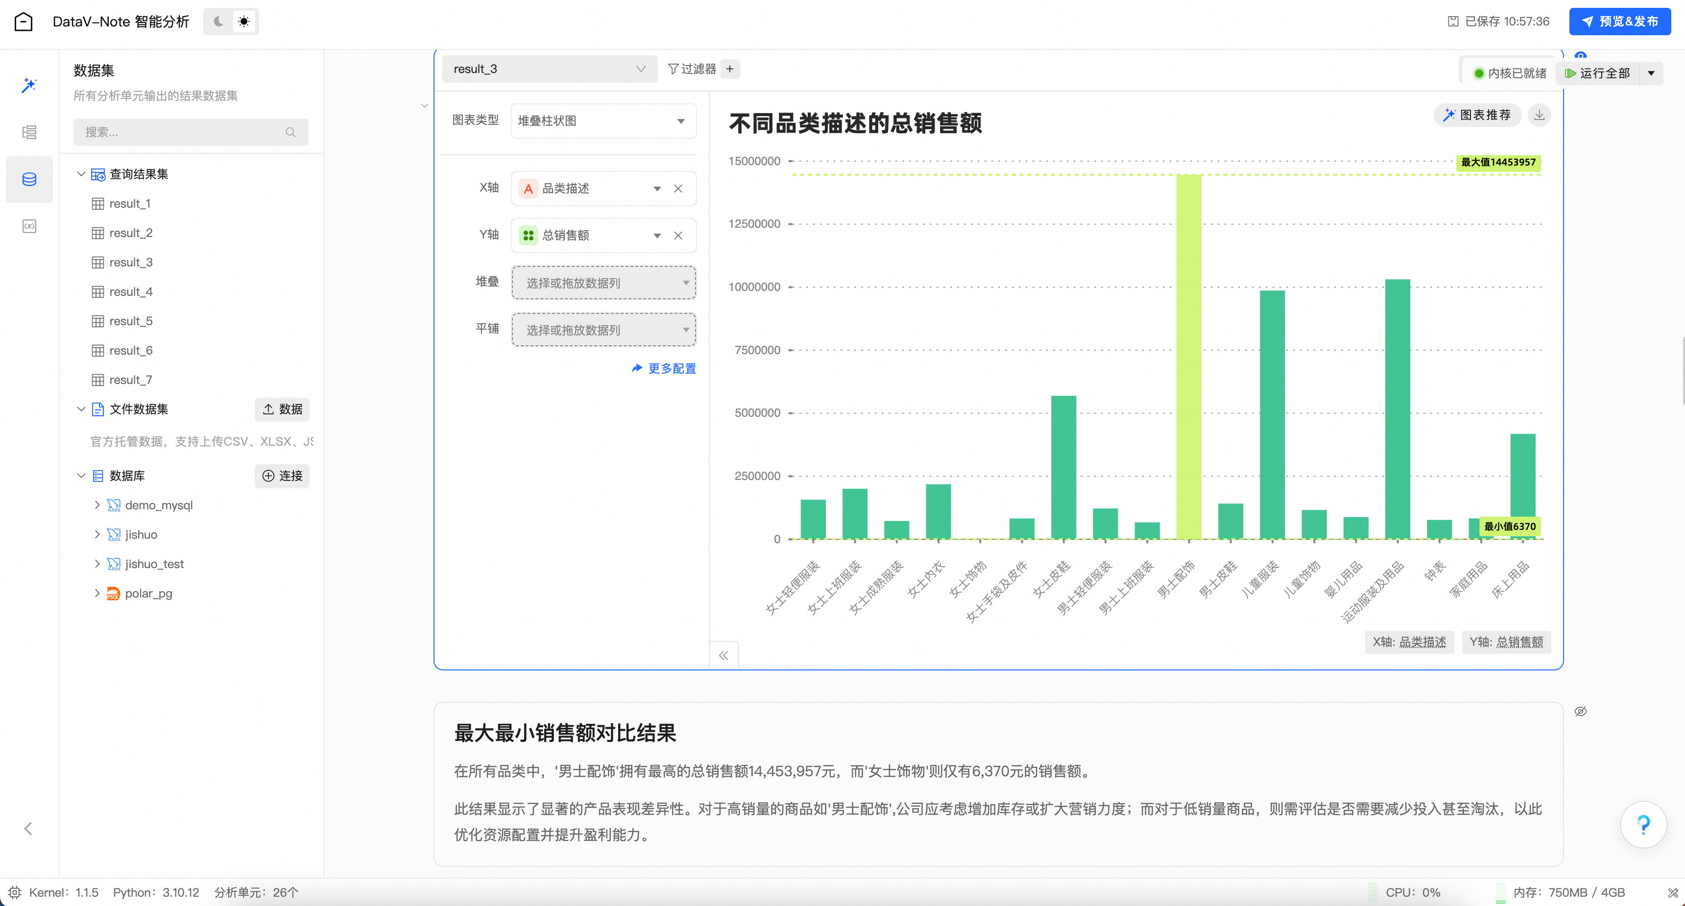Click the magic wand AI icon in sidebar

click(29, 85)
